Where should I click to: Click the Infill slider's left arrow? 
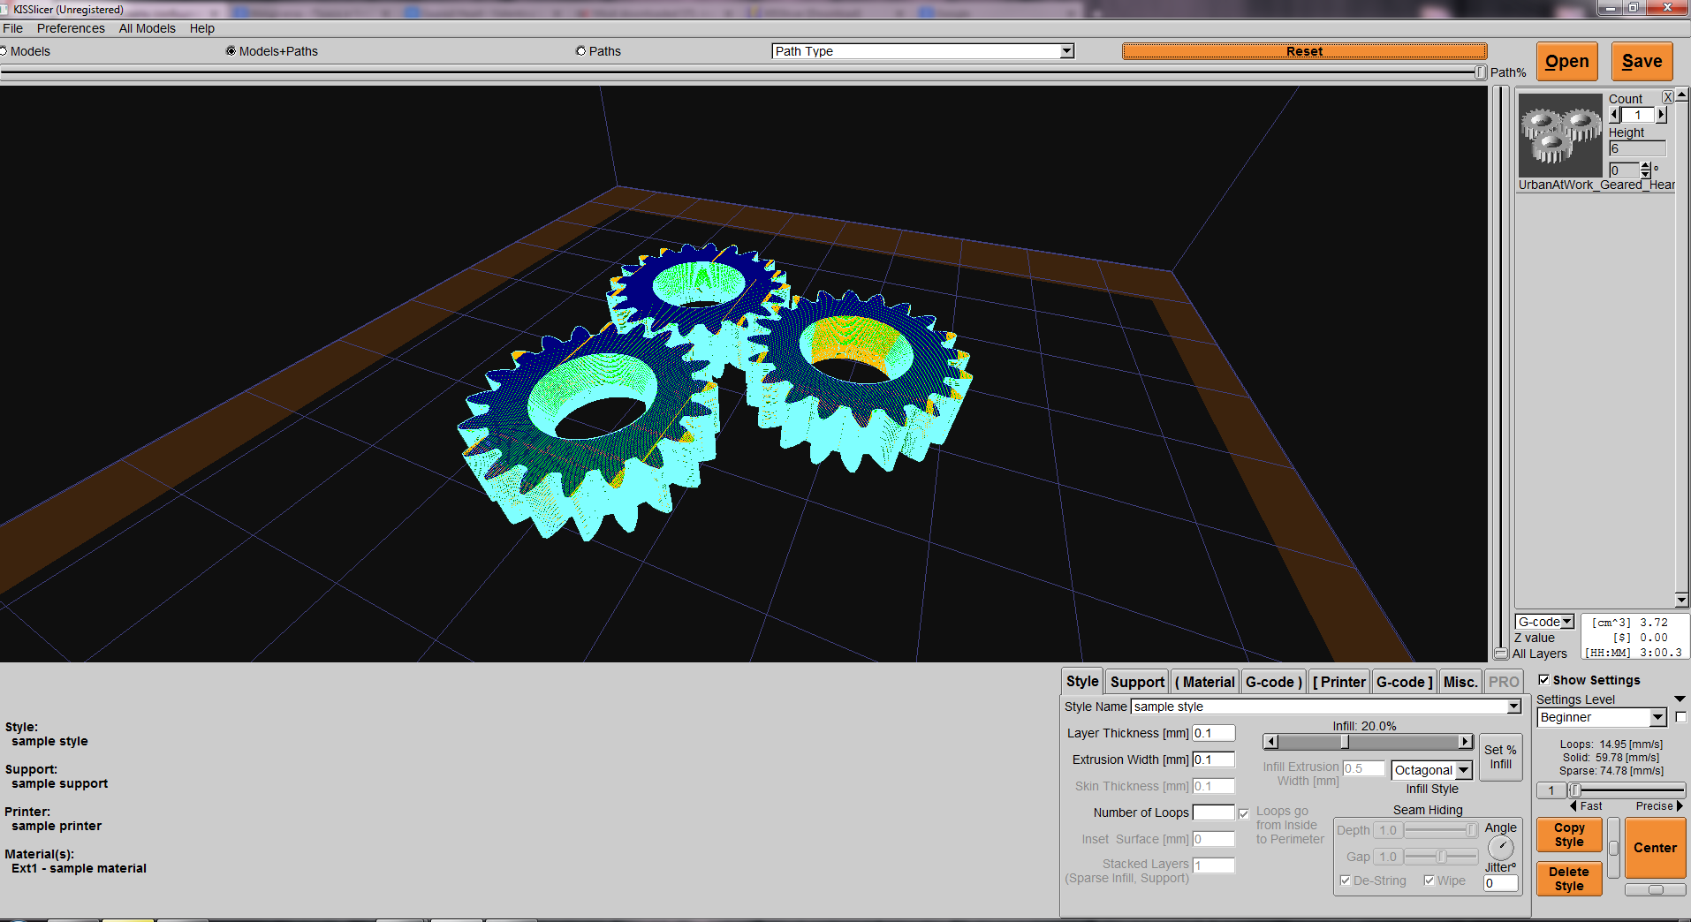tap(1270, 742)
